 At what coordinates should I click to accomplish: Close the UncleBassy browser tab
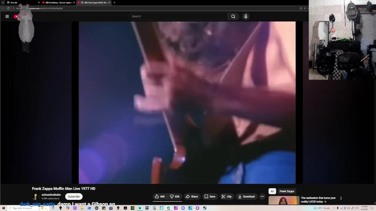(74, 3)
